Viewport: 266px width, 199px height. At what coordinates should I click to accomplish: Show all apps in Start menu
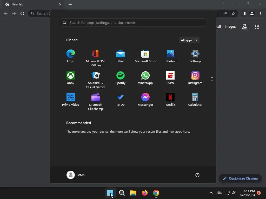[189, 40]
